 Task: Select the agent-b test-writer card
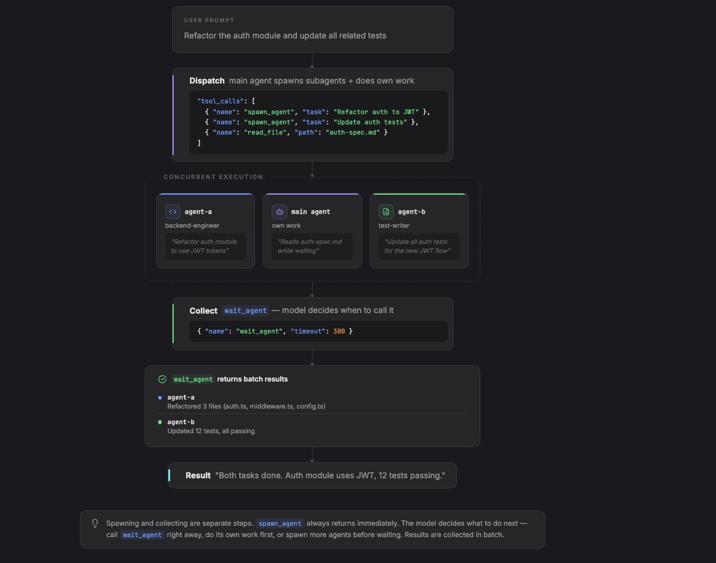pos(419,231)
